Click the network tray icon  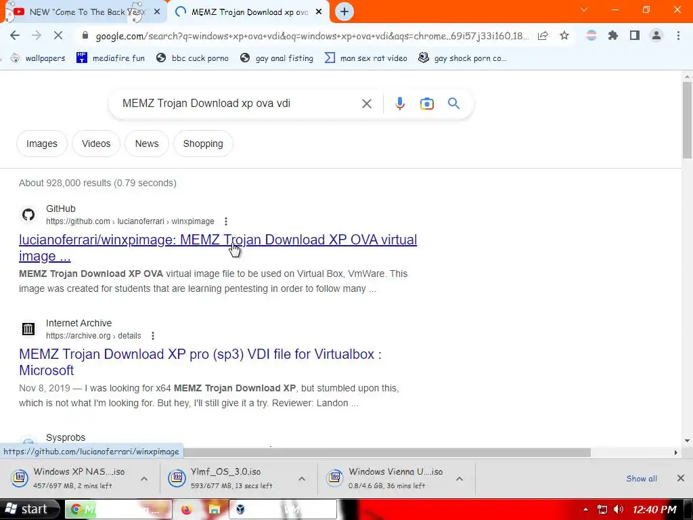[x=602, y=509]
